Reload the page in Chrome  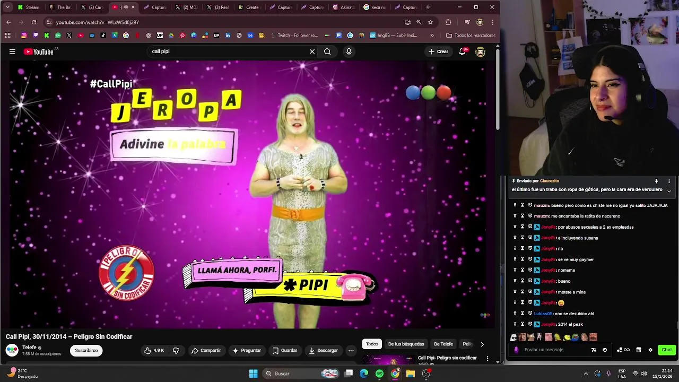point(34,22)
